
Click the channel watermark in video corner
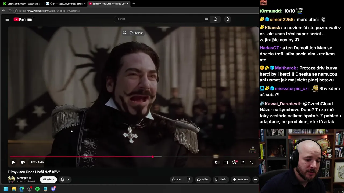253,150
